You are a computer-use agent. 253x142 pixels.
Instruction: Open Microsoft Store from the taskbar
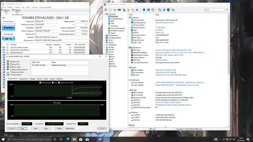(x=81, y=139)
